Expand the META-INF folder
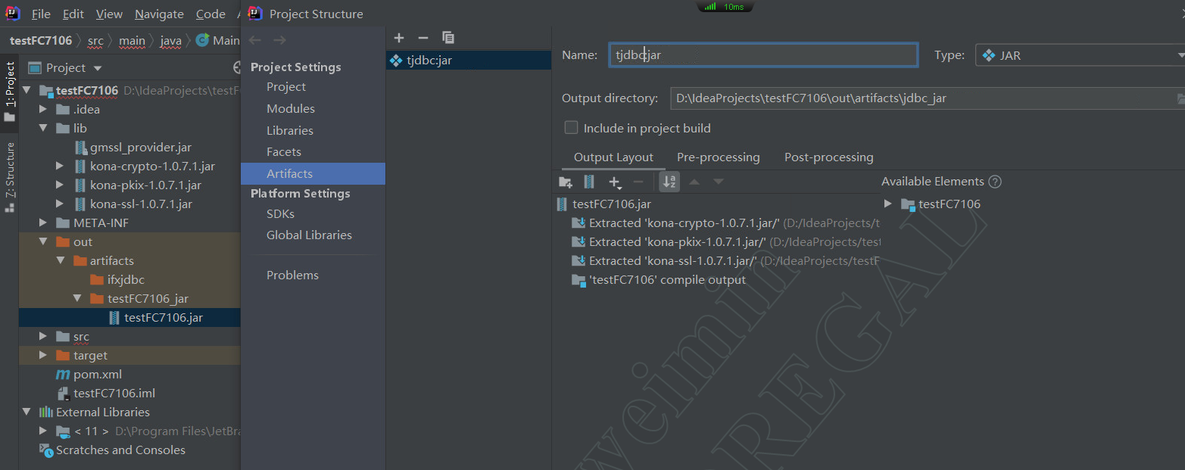The image size is (1185, 470). point(44,223)
